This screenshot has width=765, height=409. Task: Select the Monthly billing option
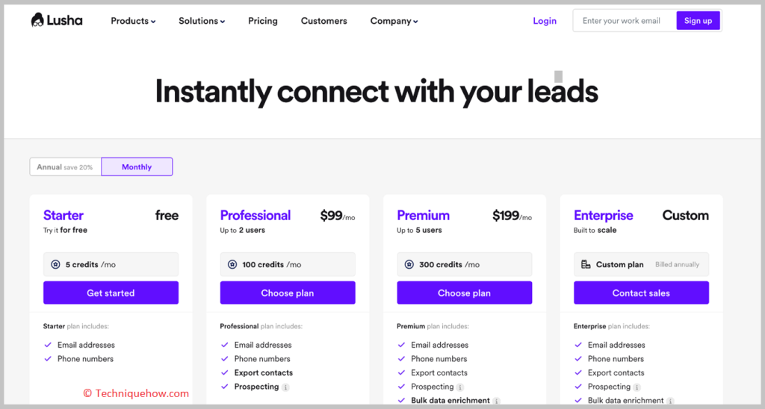pyautogui.click(x=137, y=166)
